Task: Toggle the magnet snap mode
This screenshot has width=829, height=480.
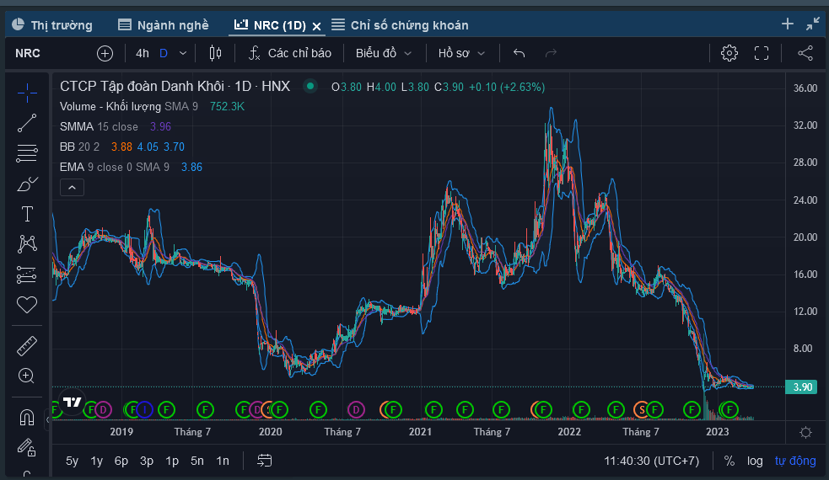Action: pos(27,418)
